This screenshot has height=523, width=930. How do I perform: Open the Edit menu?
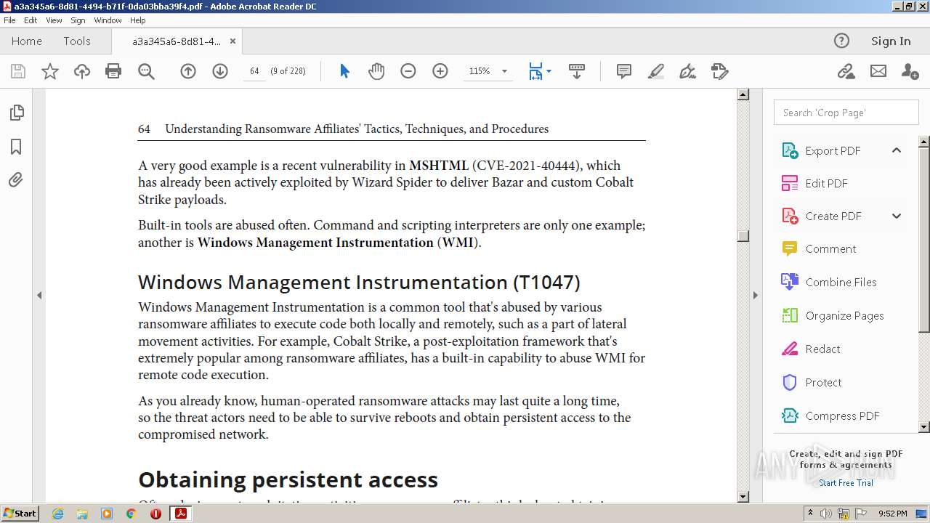tap(31, 20)
